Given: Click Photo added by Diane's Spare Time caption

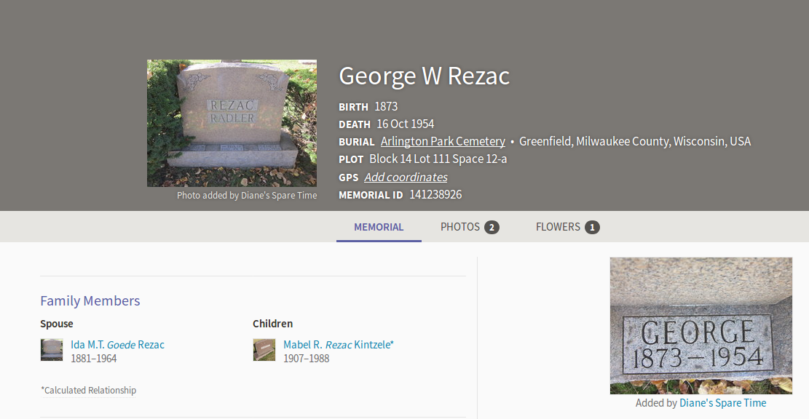Looking at the screenshot, I should (x=247, y=196).
